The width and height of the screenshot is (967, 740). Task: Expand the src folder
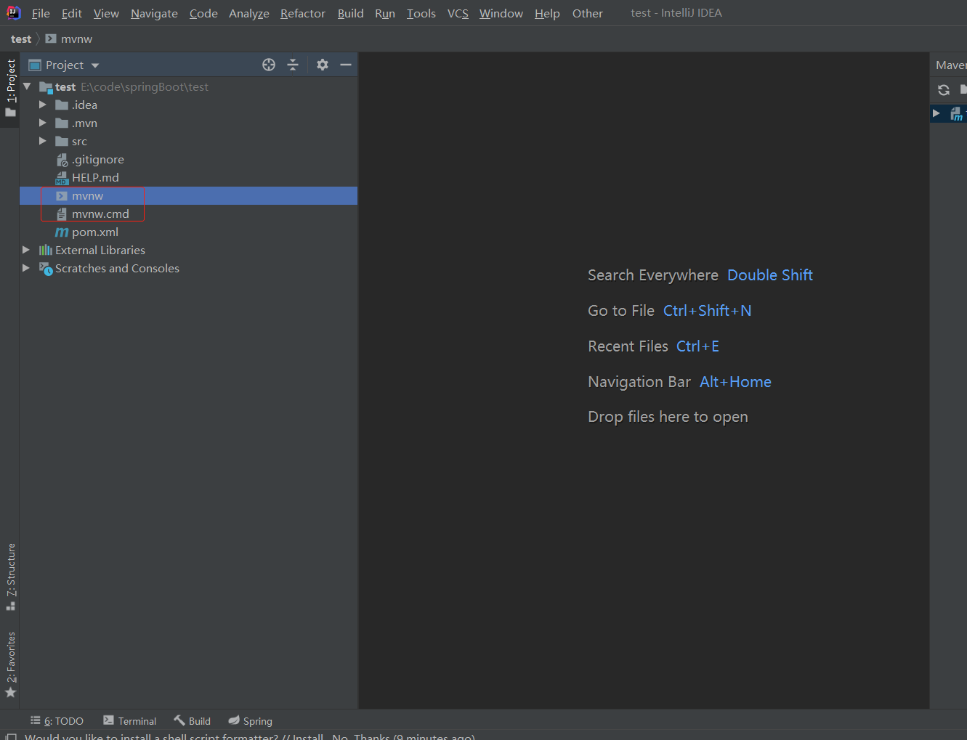(43, 141)
